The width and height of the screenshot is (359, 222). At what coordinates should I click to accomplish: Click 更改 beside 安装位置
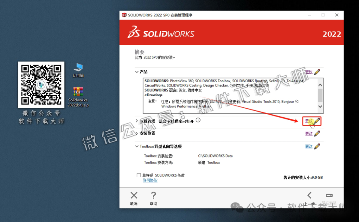[308, 133]
